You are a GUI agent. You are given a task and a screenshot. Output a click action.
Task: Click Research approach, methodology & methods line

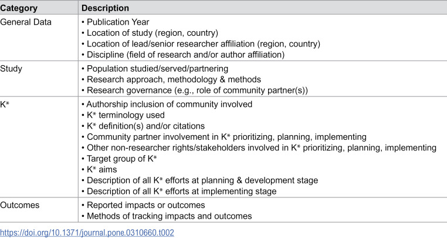click(171, 79)
